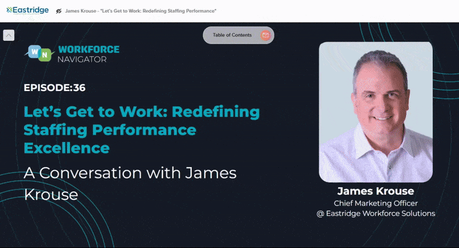
Task: Click the orange envelope icon
Action: pos(266,35)
